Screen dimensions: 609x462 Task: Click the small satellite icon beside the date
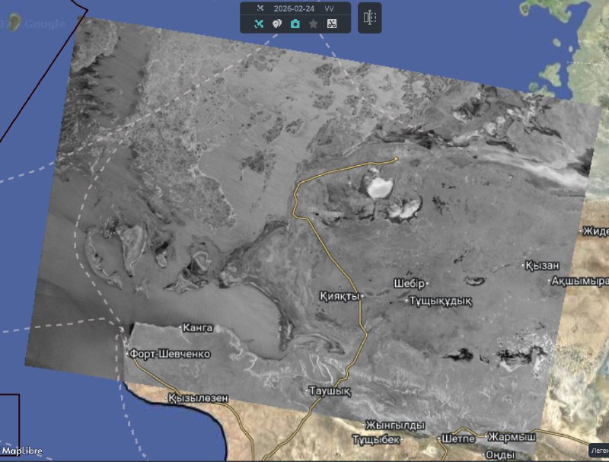pos(260,8)
